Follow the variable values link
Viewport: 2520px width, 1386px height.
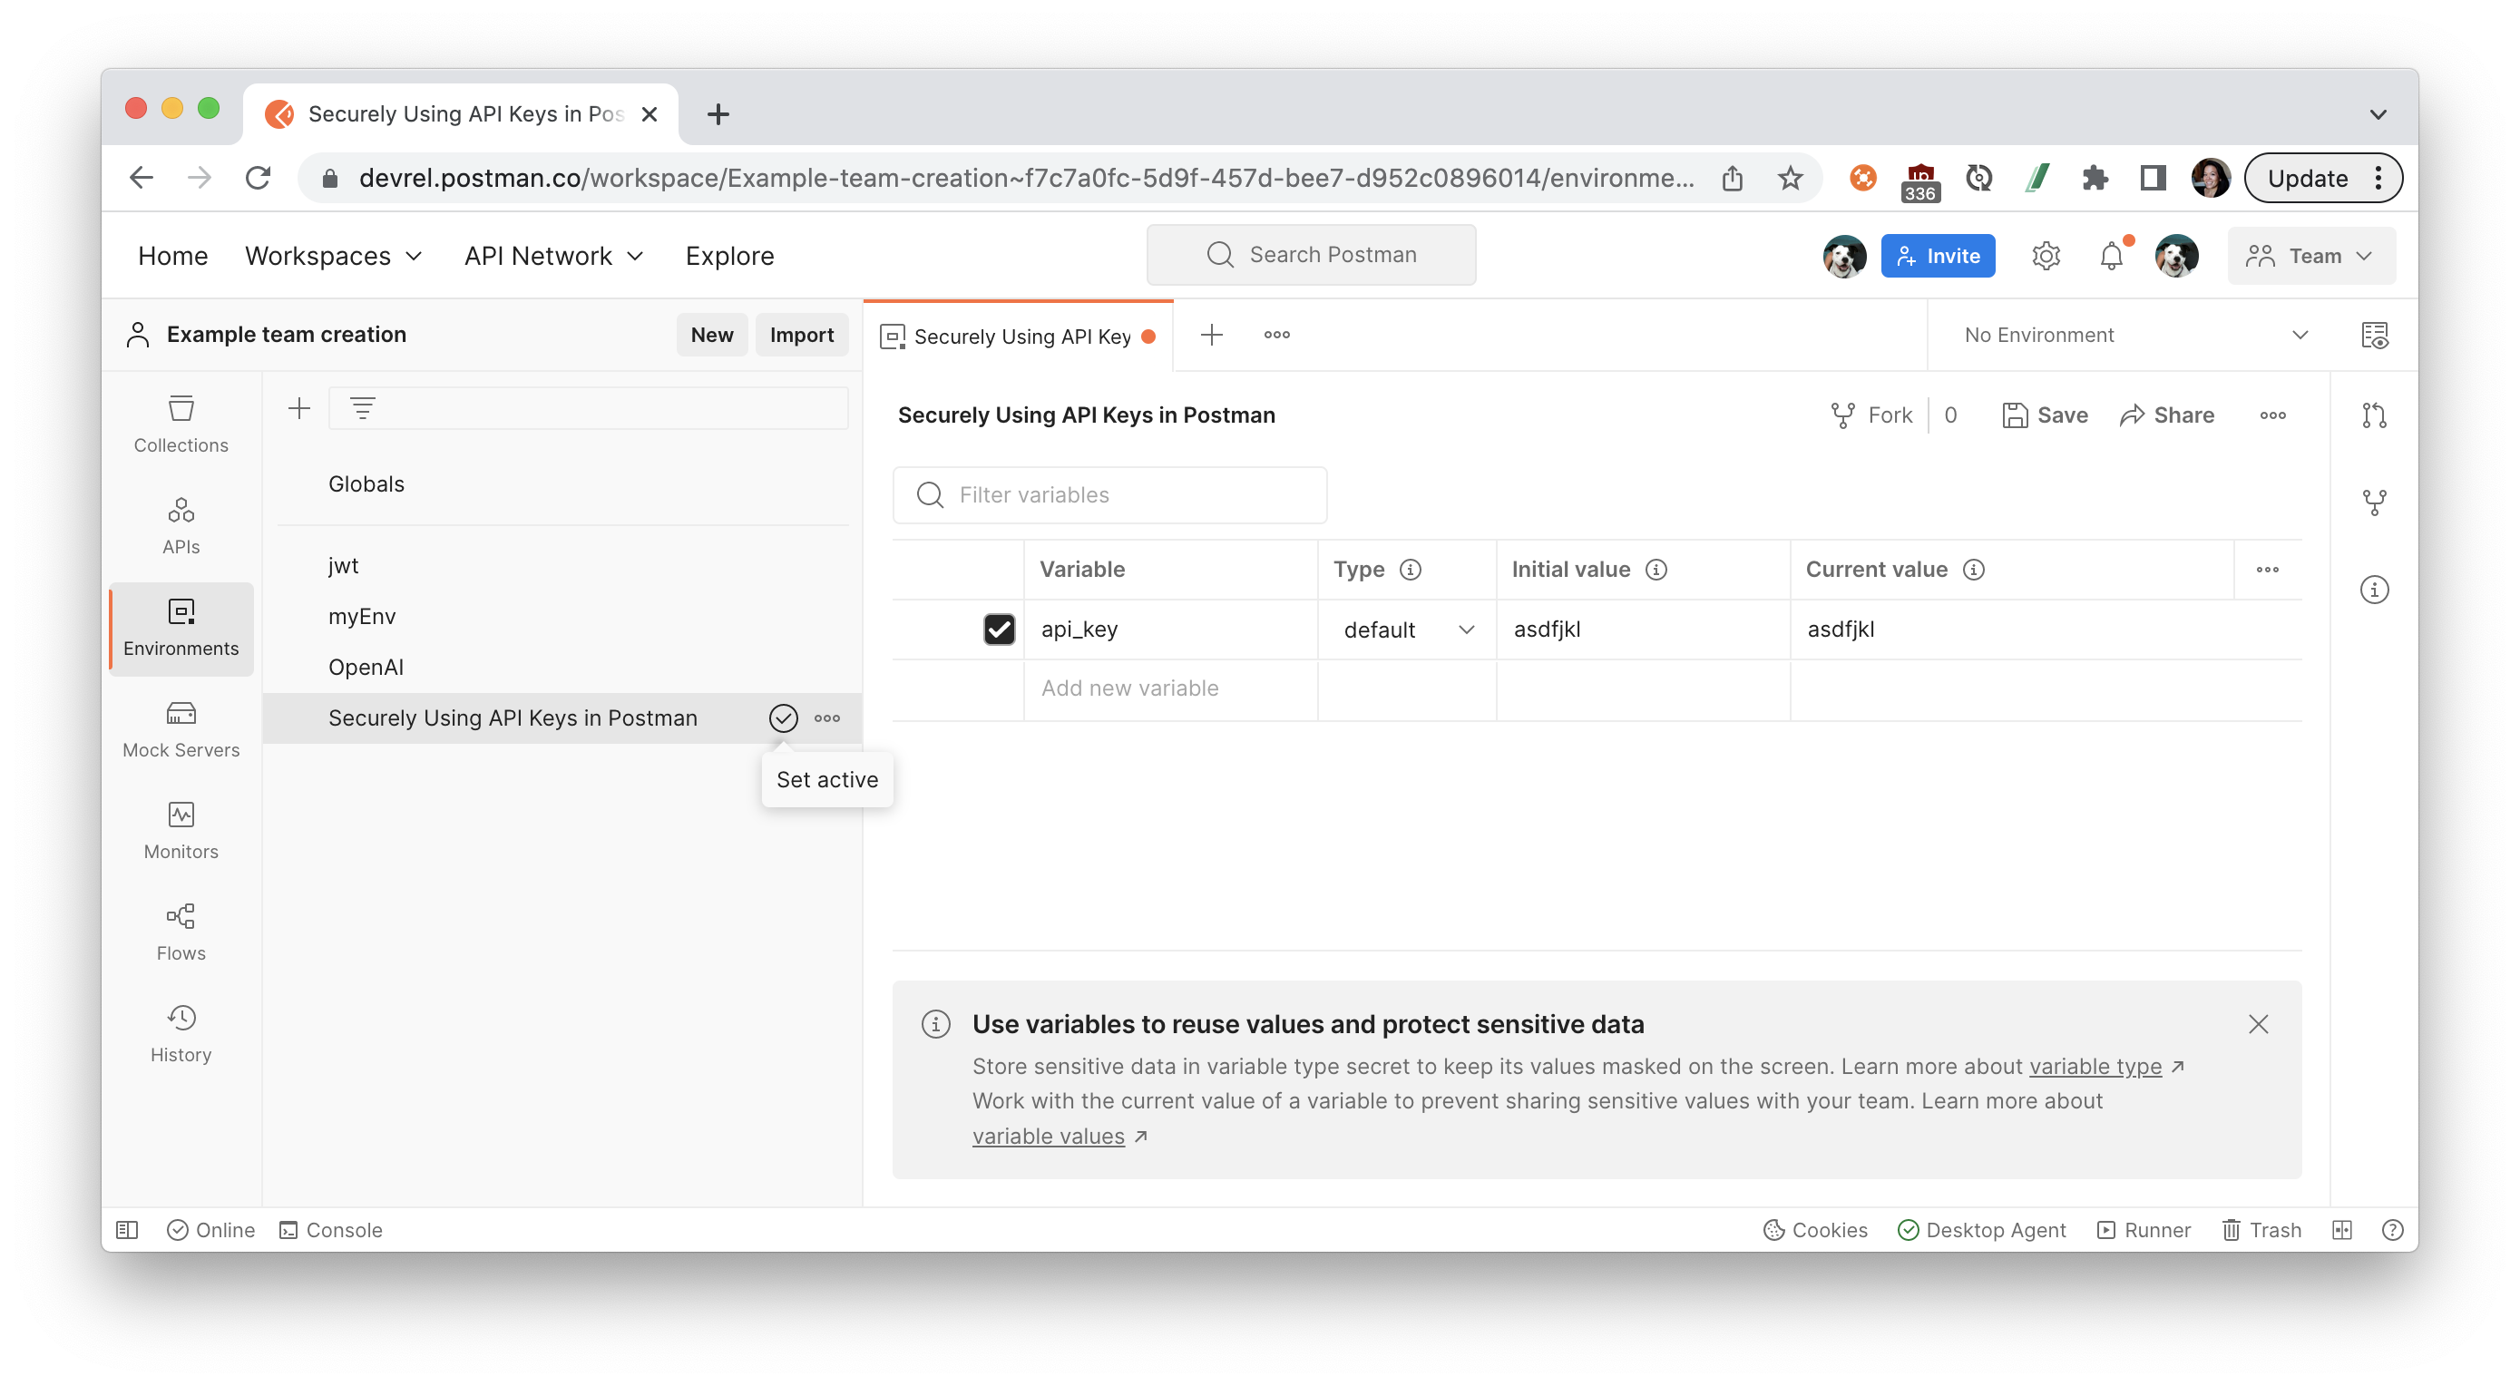pos(1049,1136)
